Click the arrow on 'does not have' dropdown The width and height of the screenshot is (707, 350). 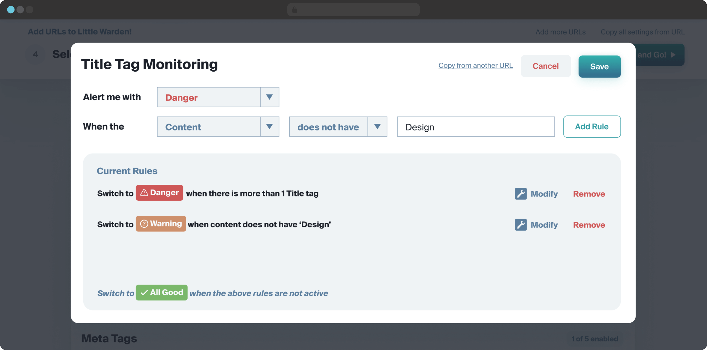pos(377,127)
